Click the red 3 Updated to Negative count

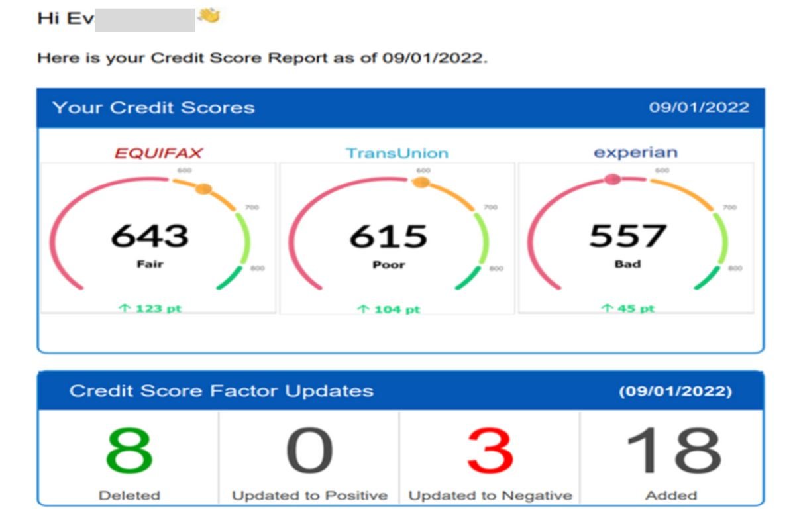point(490,451)
